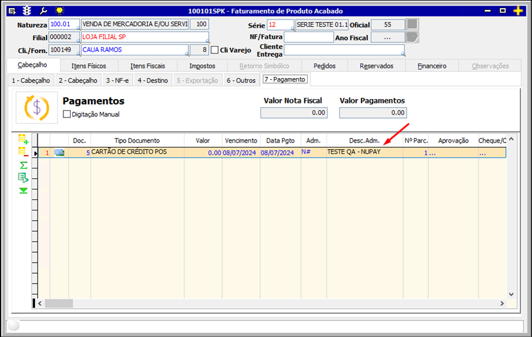Click the Série field showing 12
Screen dimensions: 532x337
tap(281, 25)
